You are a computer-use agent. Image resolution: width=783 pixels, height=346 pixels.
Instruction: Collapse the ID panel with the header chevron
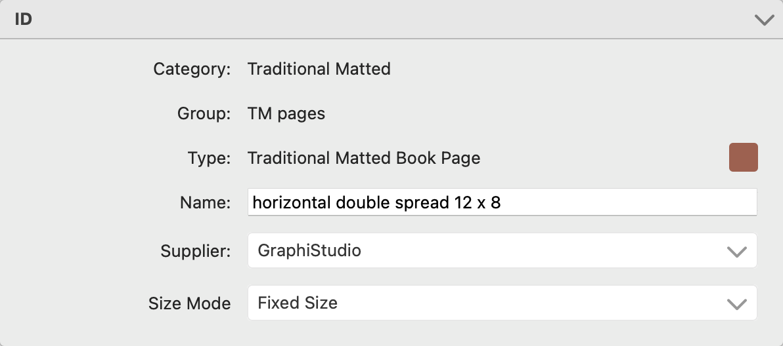tap(764, 20)
